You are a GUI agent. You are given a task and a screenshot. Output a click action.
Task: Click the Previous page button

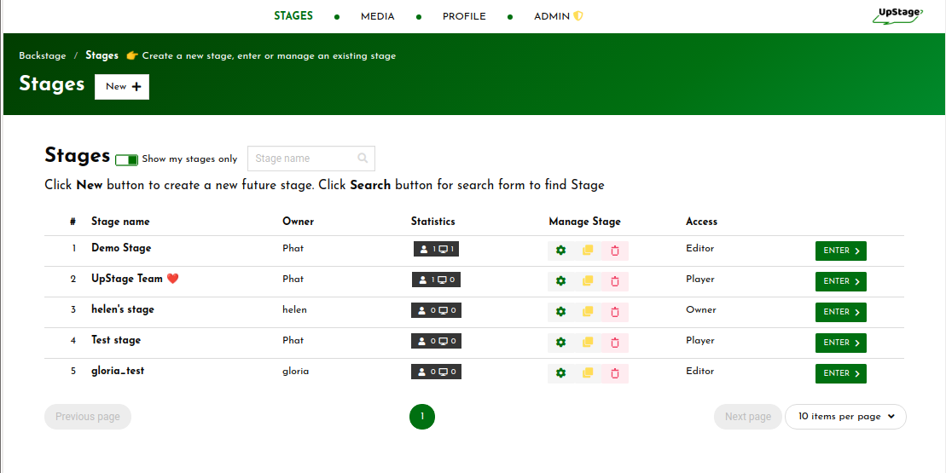[x=88, y=417]
